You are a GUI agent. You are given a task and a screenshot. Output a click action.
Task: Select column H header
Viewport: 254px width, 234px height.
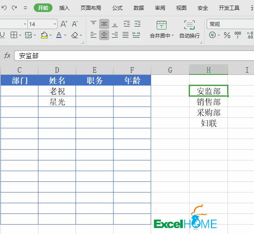[208, 70]
